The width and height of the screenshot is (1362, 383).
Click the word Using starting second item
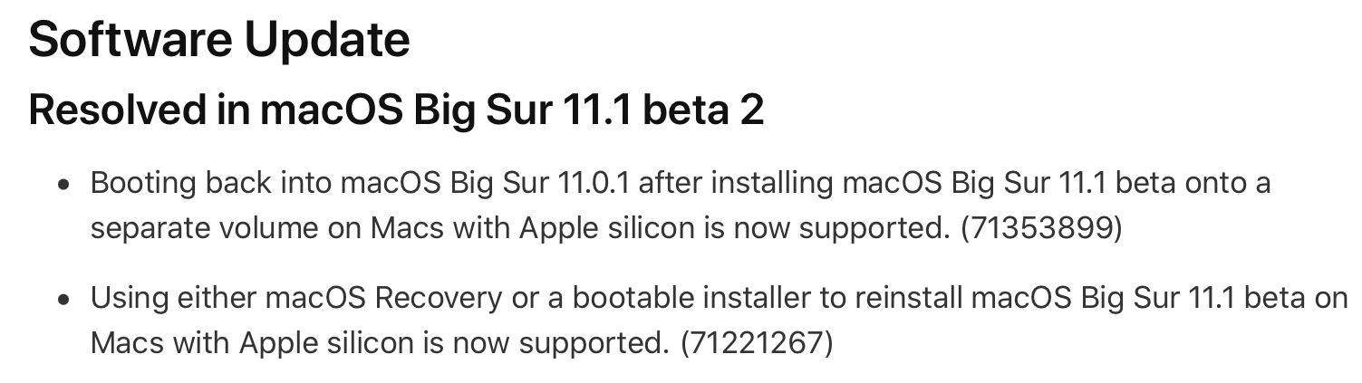(128, 299)
